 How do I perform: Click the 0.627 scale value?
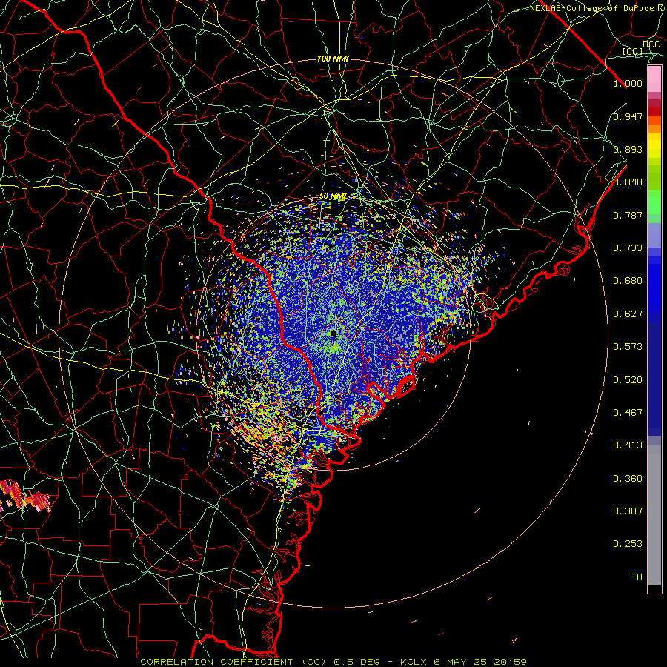pos(628,314)
